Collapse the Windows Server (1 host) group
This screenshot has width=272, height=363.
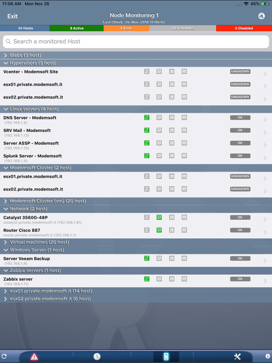click(x=136, y=250)
